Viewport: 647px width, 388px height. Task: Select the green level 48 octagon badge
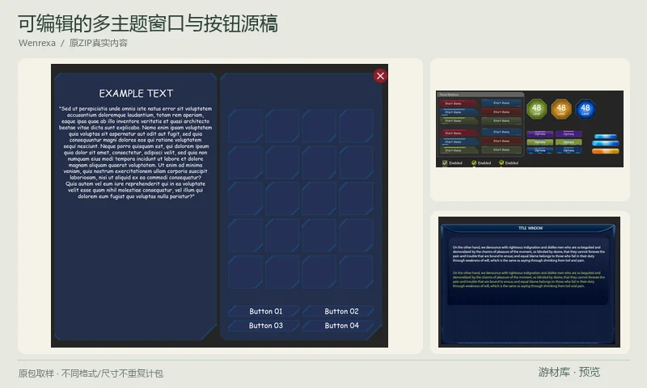(x=536, y=109)
